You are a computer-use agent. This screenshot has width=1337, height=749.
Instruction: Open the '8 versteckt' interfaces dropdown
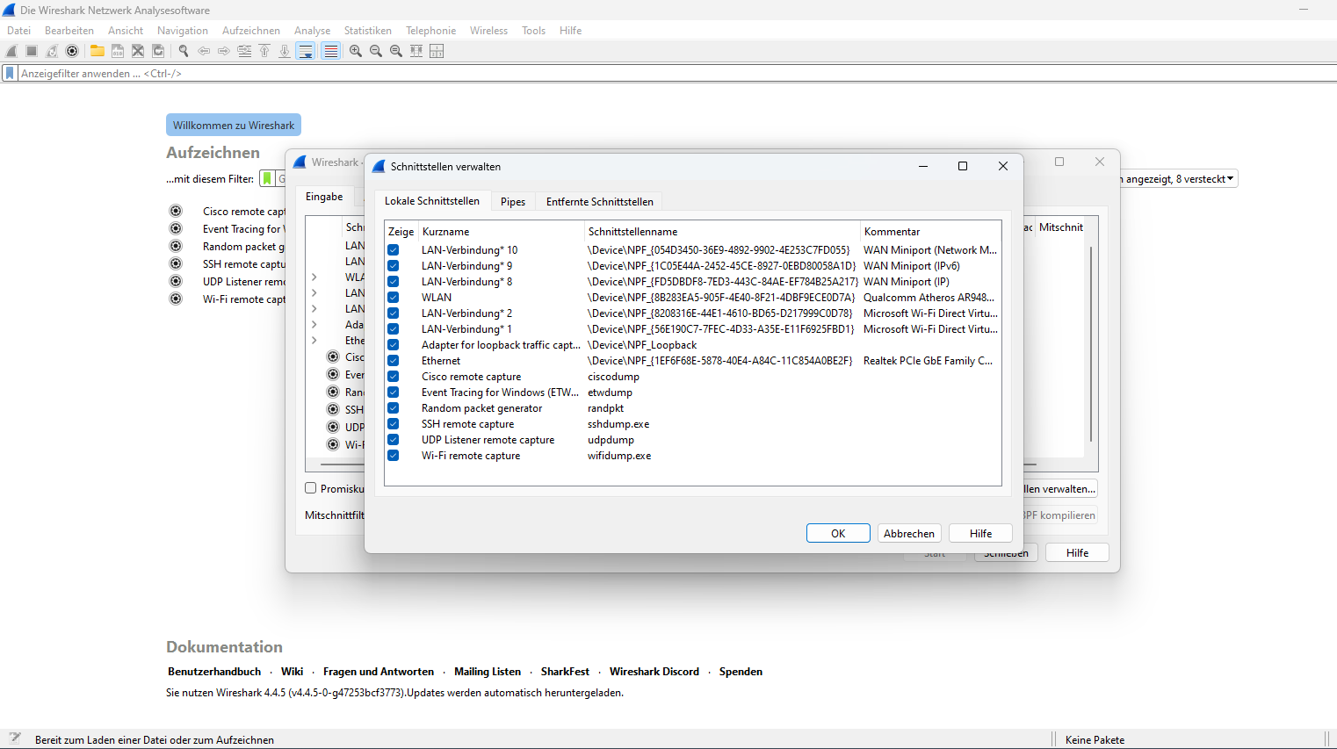(1179, 178)
